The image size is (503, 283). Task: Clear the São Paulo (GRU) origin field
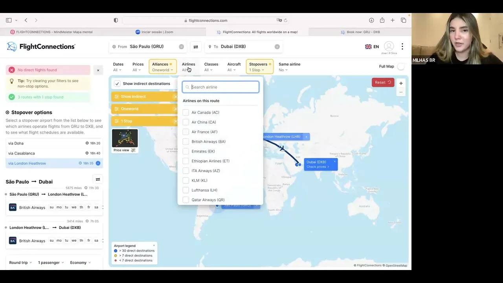(x=181, y=46)
